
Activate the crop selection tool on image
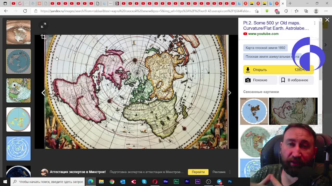tap(43, 37)
